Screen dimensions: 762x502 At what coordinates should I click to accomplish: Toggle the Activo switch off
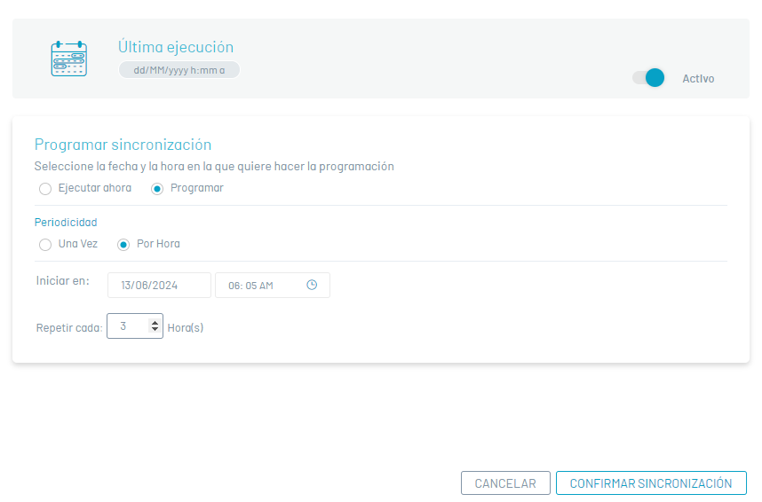point(649,78)
